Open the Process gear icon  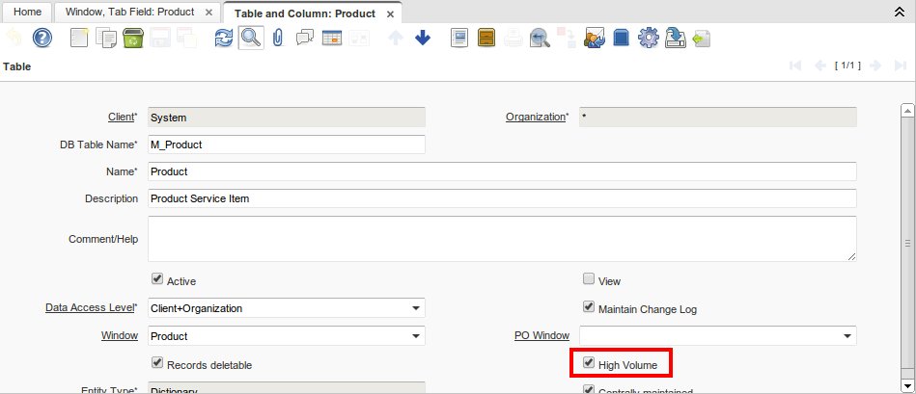pos(649,38)
